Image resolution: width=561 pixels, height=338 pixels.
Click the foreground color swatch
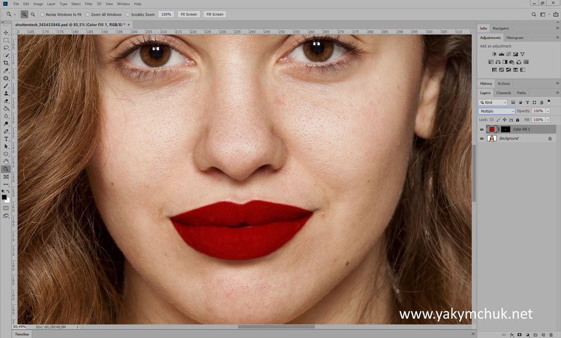pos(4,197)
